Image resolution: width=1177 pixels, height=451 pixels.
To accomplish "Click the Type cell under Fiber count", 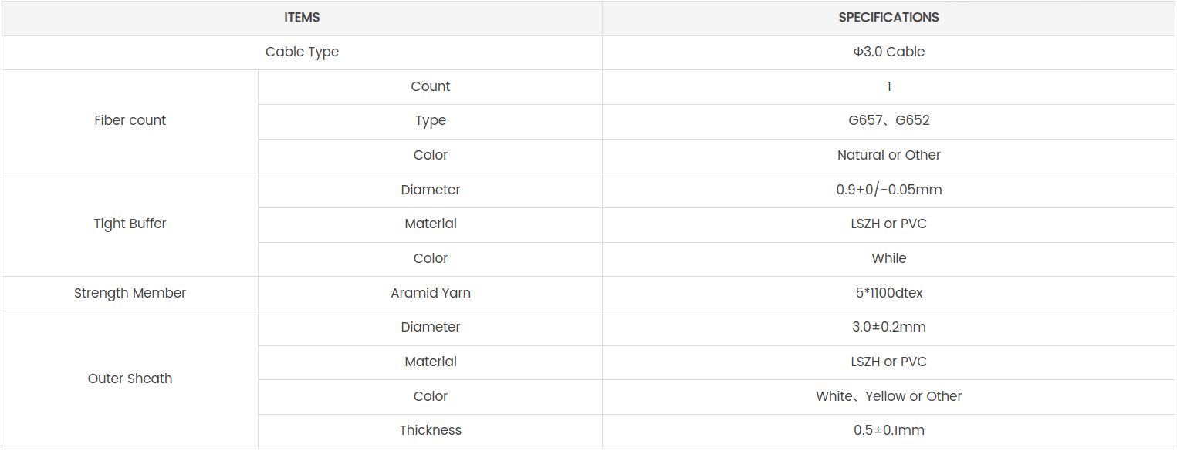I will [430, 121].
